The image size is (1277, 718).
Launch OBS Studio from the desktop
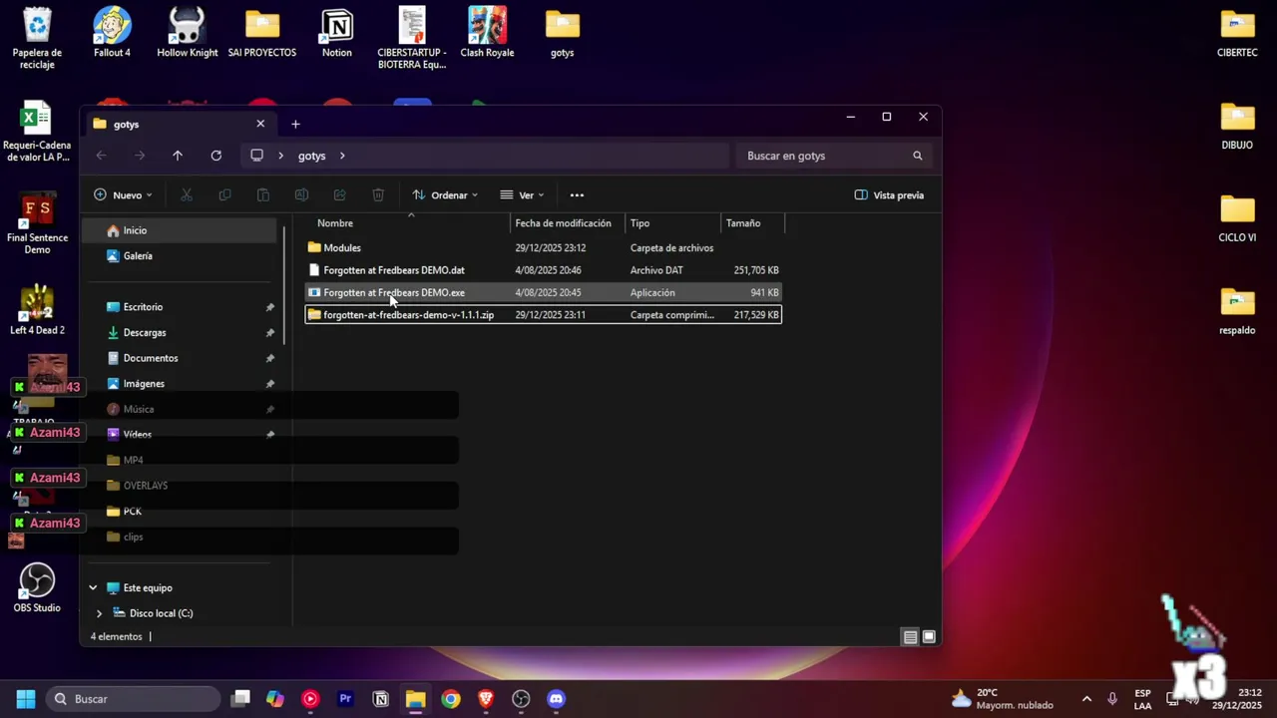[x=37, y=587]
